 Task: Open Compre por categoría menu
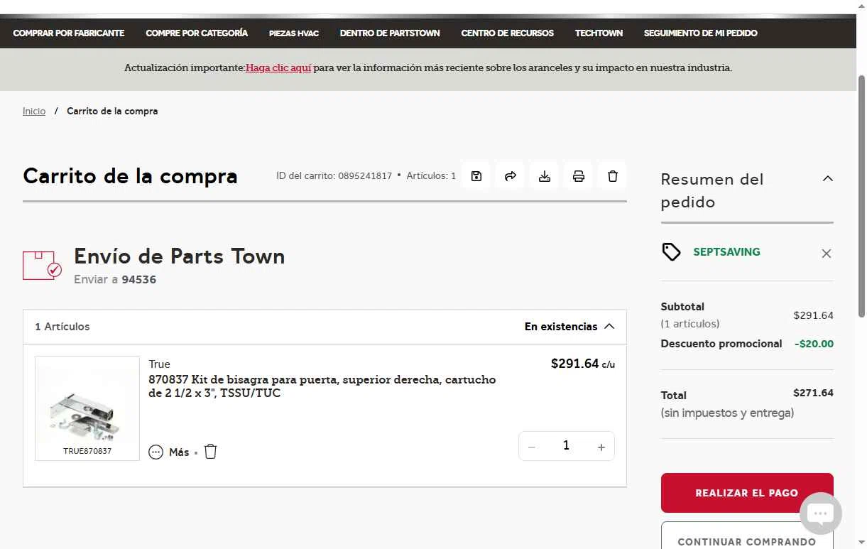point(197,33)
